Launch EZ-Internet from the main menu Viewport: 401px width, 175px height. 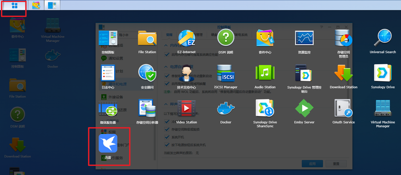click(x=187, y=39)
